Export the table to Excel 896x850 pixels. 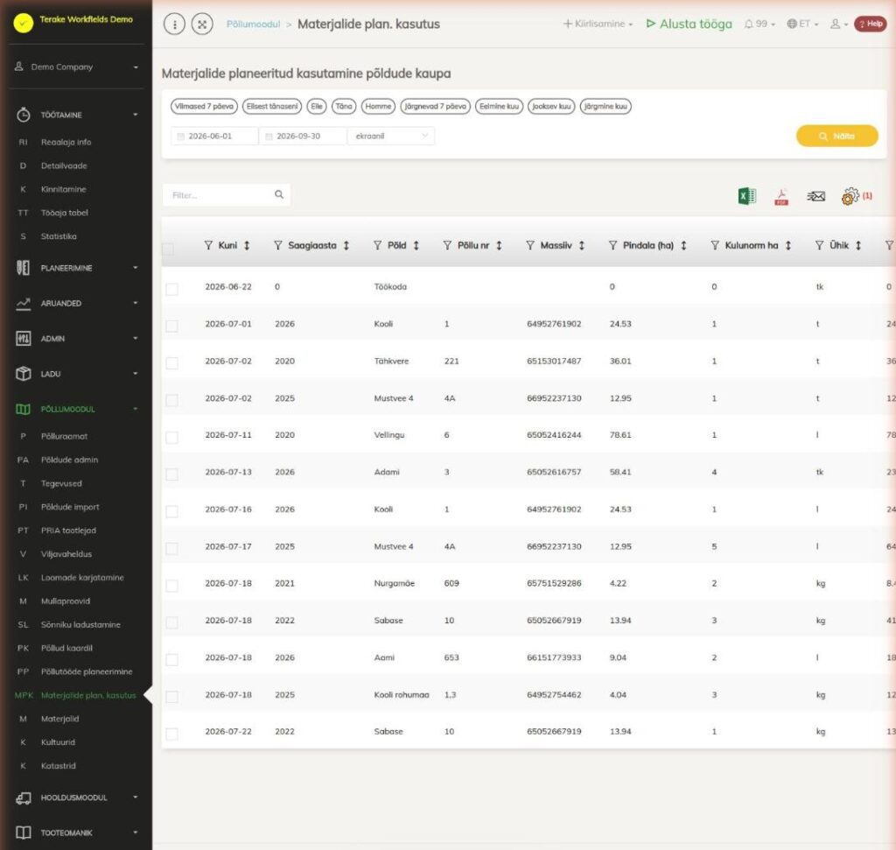747,196
